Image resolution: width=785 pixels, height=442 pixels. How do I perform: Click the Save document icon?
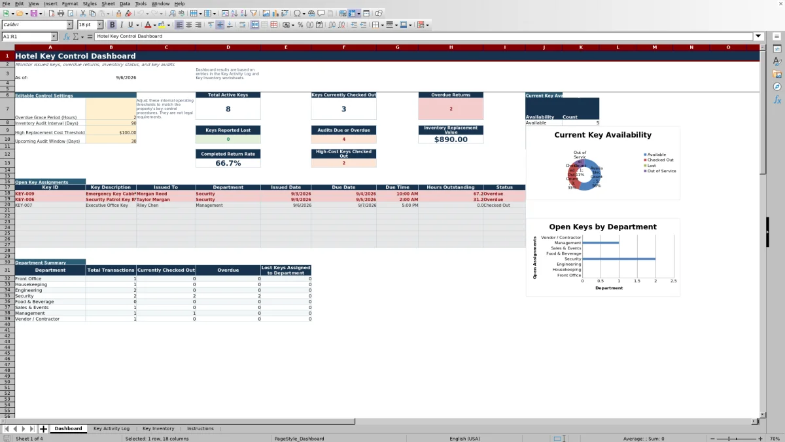33,13
